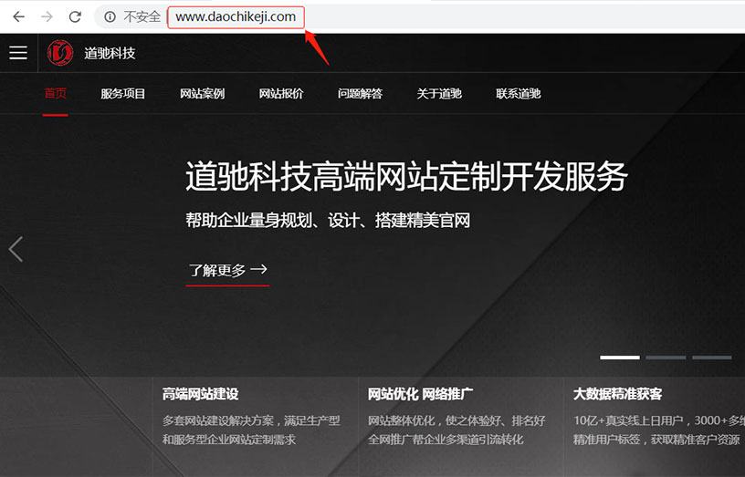
Task: Open the hamburger menu icon
Action: tap(18, 53)
